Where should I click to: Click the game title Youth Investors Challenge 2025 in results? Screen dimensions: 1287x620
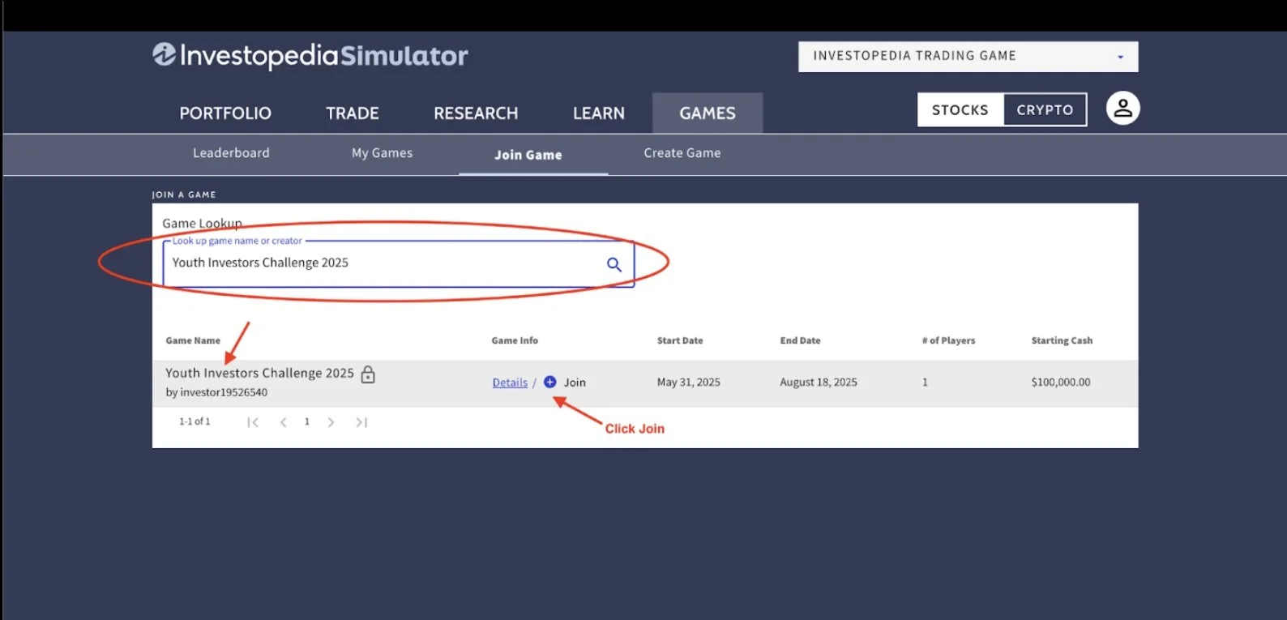tap(259, 373)
